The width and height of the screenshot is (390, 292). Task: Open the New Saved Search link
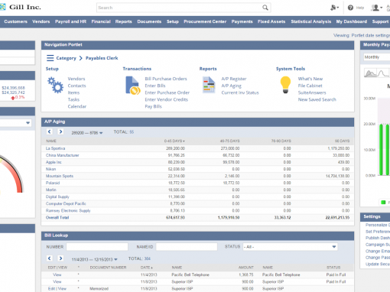317,99
